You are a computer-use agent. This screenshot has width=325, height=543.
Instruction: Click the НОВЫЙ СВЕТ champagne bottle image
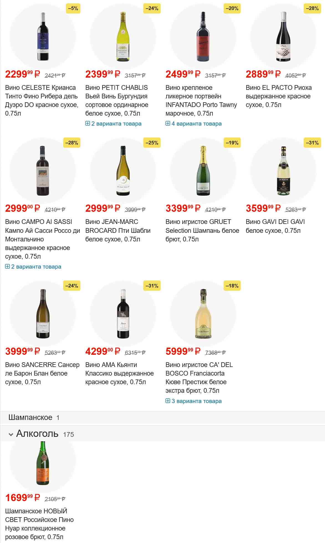(x=43, y=463)
